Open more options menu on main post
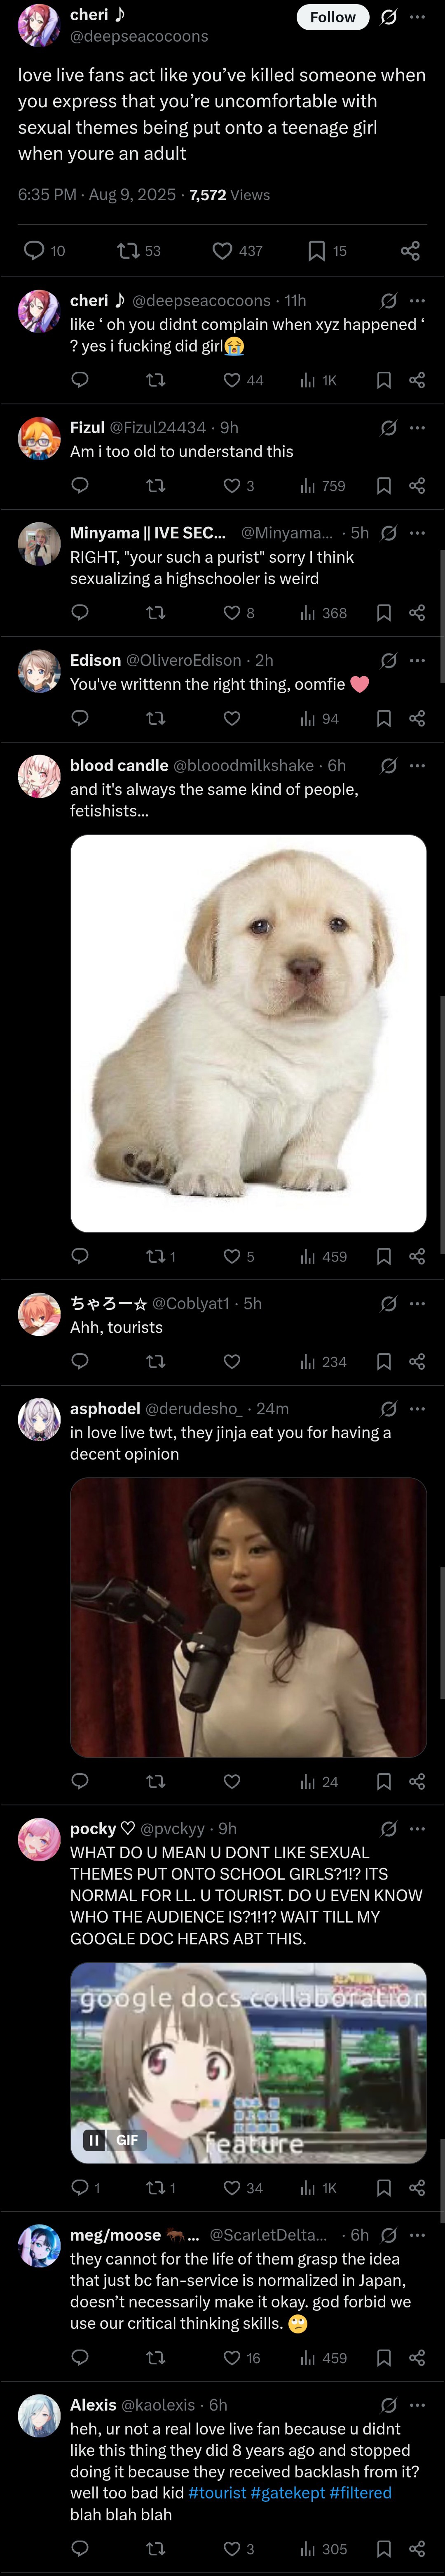Image resolution: width=445 pixels, height=2576 pixels. coord(417,17)
